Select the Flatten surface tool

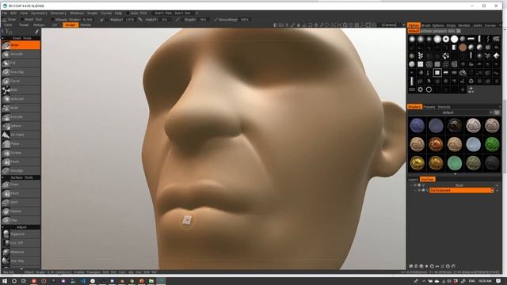[x=21, y=211]
